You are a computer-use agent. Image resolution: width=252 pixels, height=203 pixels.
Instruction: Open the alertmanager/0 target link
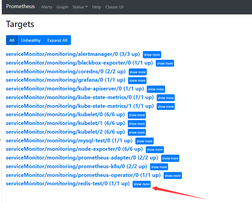point(73,54)
